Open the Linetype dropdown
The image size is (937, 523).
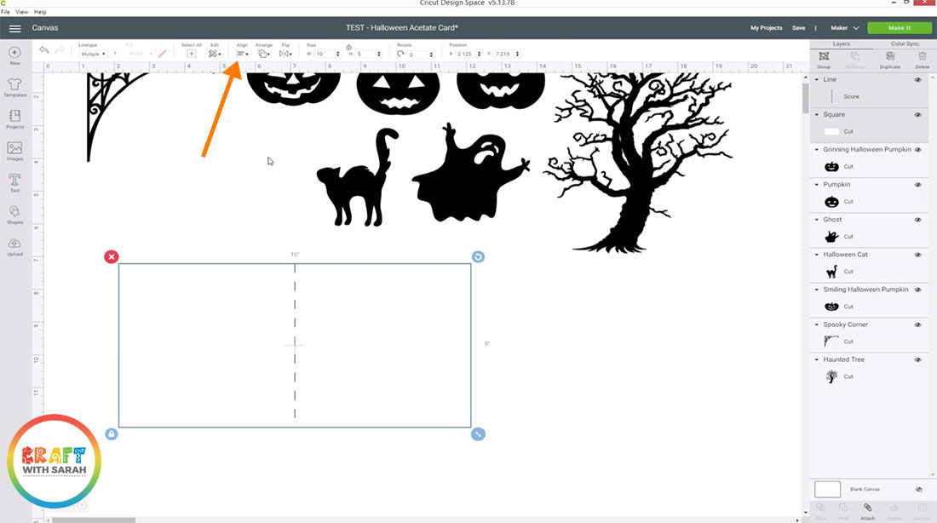coord(92,54)
